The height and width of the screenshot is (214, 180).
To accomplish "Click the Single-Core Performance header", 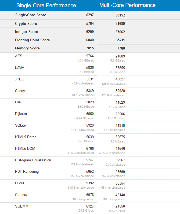I will [46, 5].
